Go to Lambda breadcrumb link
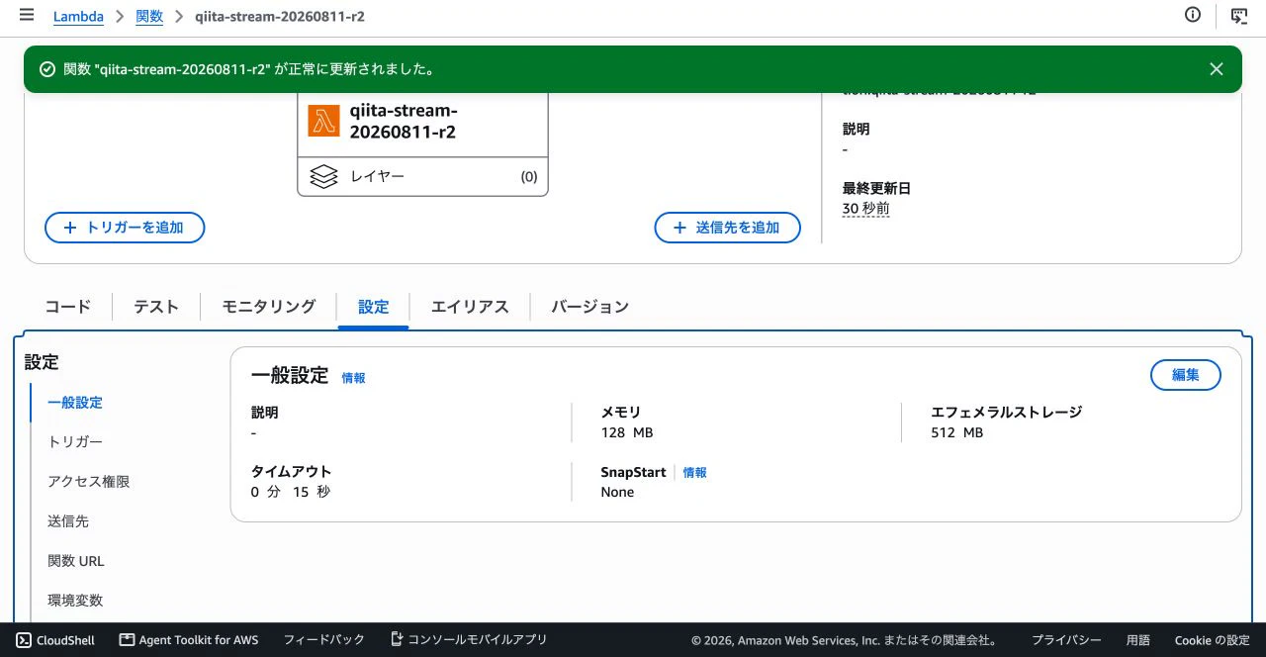Image resolution: width=1266 pixels, height=657 pixels. (x=78, y=17)
